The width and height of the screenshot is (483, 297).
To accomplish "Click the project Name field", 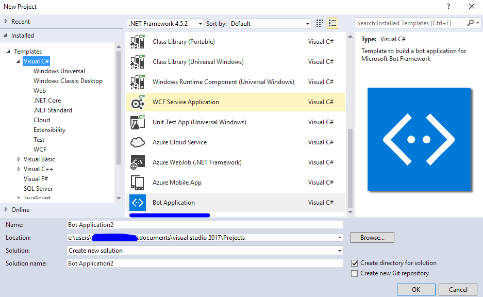I will click(205, 225).
